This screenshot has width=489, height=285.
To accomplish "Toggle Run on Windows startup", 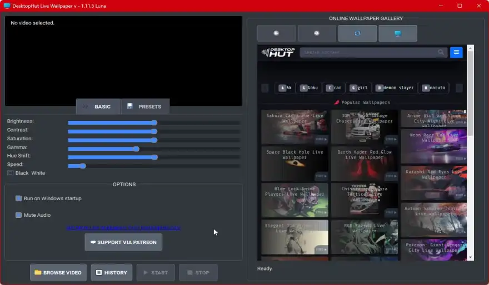I will 18,198.
